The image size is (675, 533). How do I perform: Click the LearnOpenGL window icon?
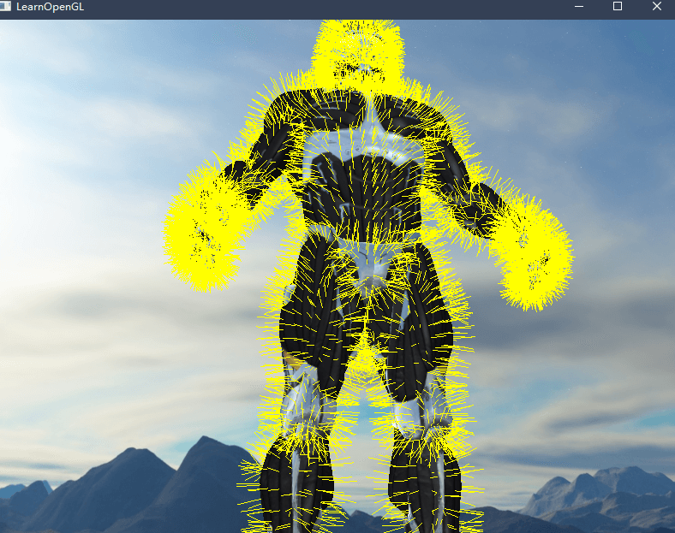[5, 6]
